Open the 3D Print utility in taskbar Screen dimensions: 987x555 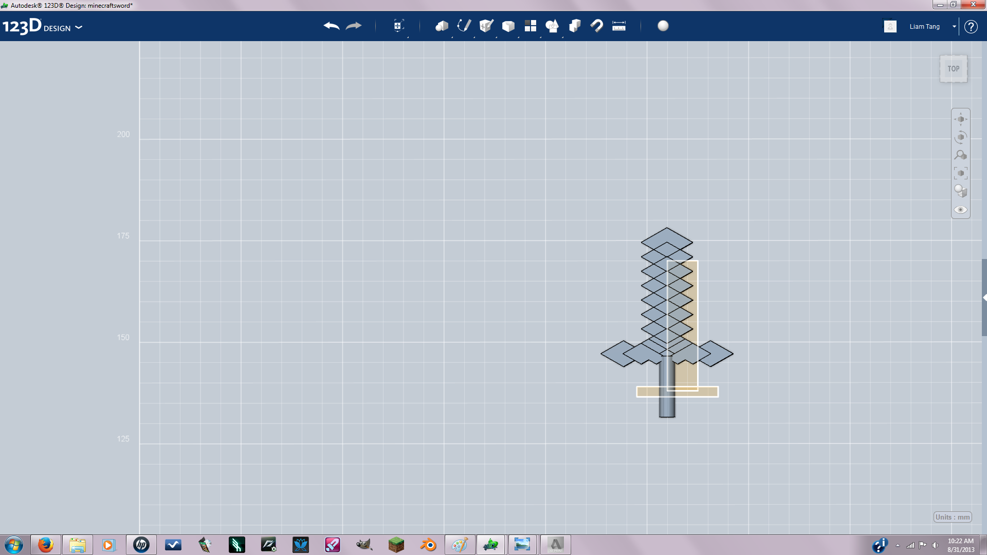pyautogui.click(x=555, y=545)
